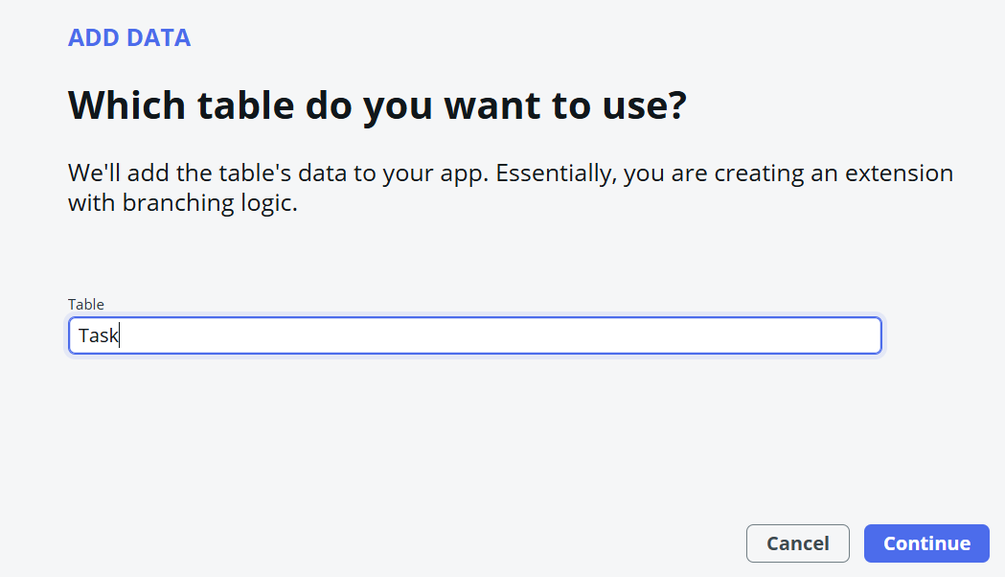Focus the Table input field
This screenshot has width=1005, height=577.
474,335
